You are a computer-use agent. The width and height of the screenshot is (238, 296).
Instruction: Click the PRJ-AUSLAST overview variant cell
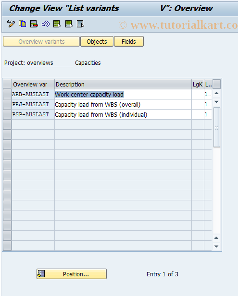pos(33,104)
